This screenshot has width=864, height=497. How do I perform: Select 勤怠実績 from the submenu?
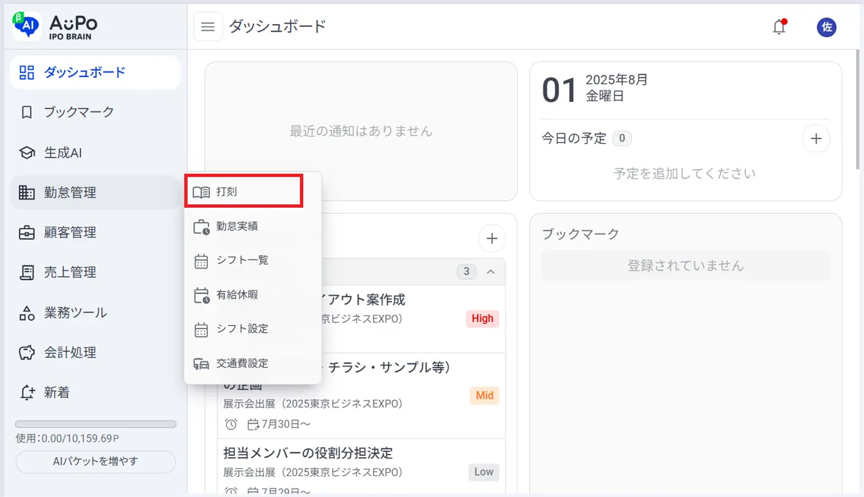(252, 227)
